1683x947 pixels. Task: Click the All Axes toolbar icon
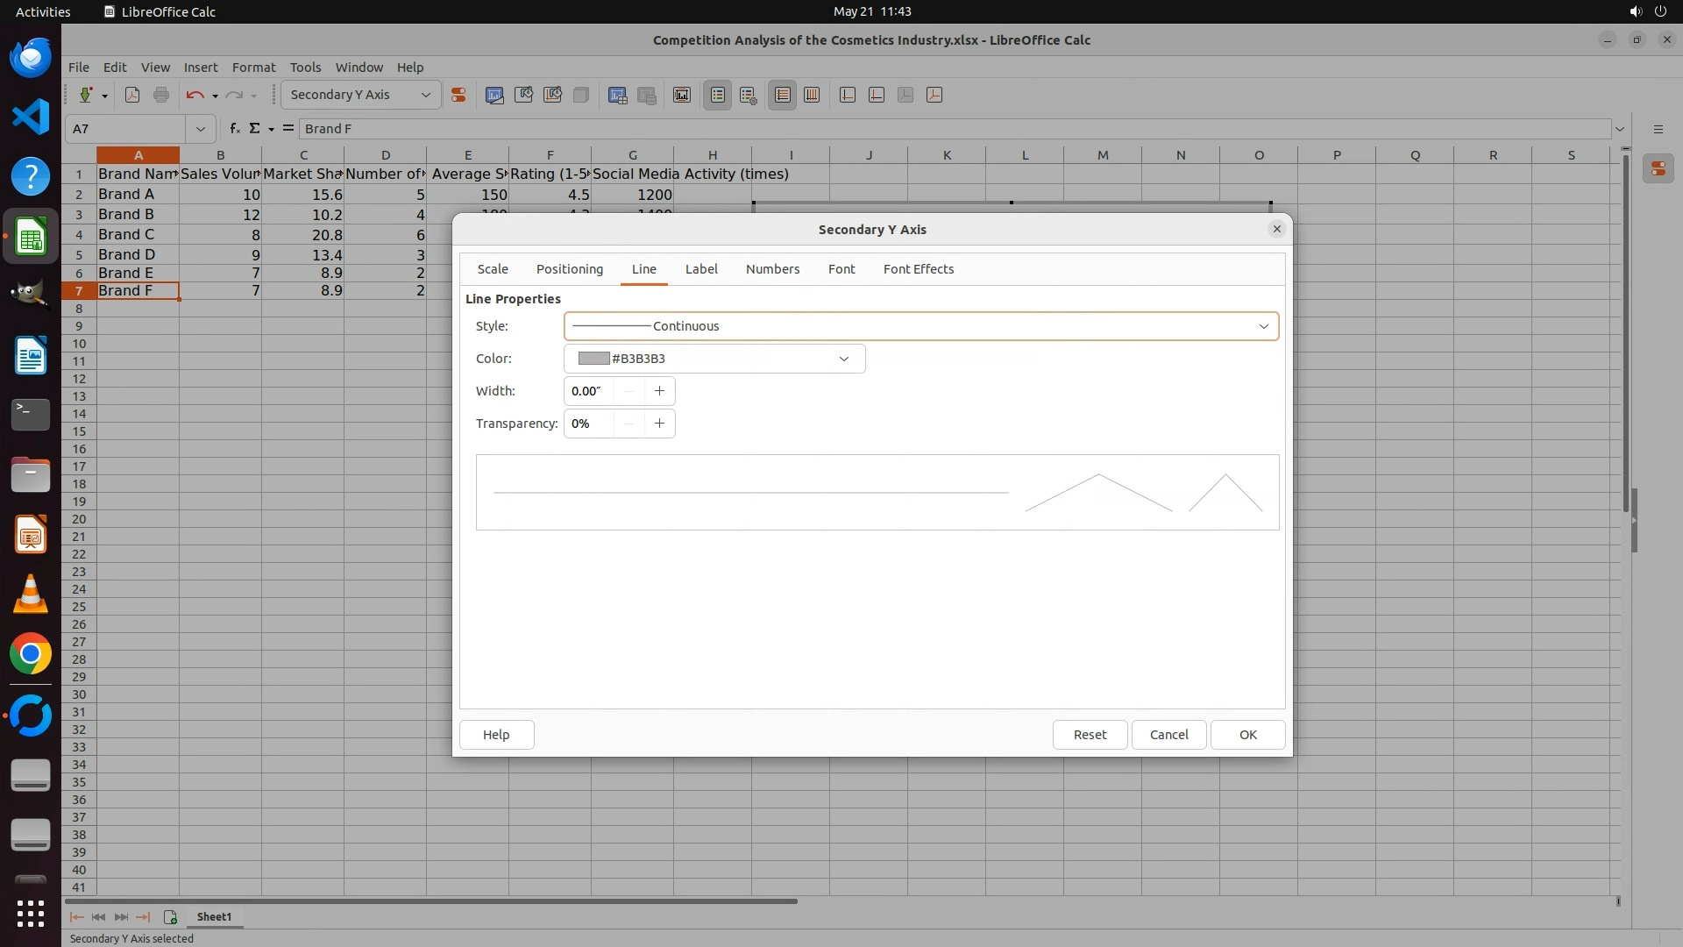pos(934,95)
